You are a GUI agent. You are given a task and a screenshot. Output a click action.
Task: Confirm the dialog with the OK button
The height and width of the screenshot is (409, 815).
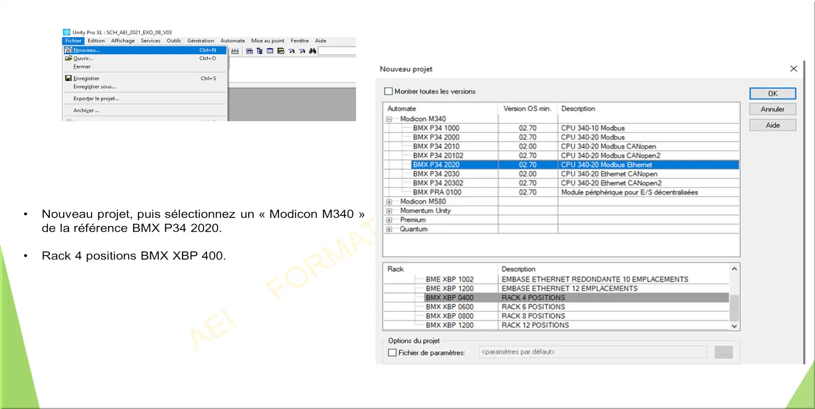pyautogui.click(x=772, y=93)
